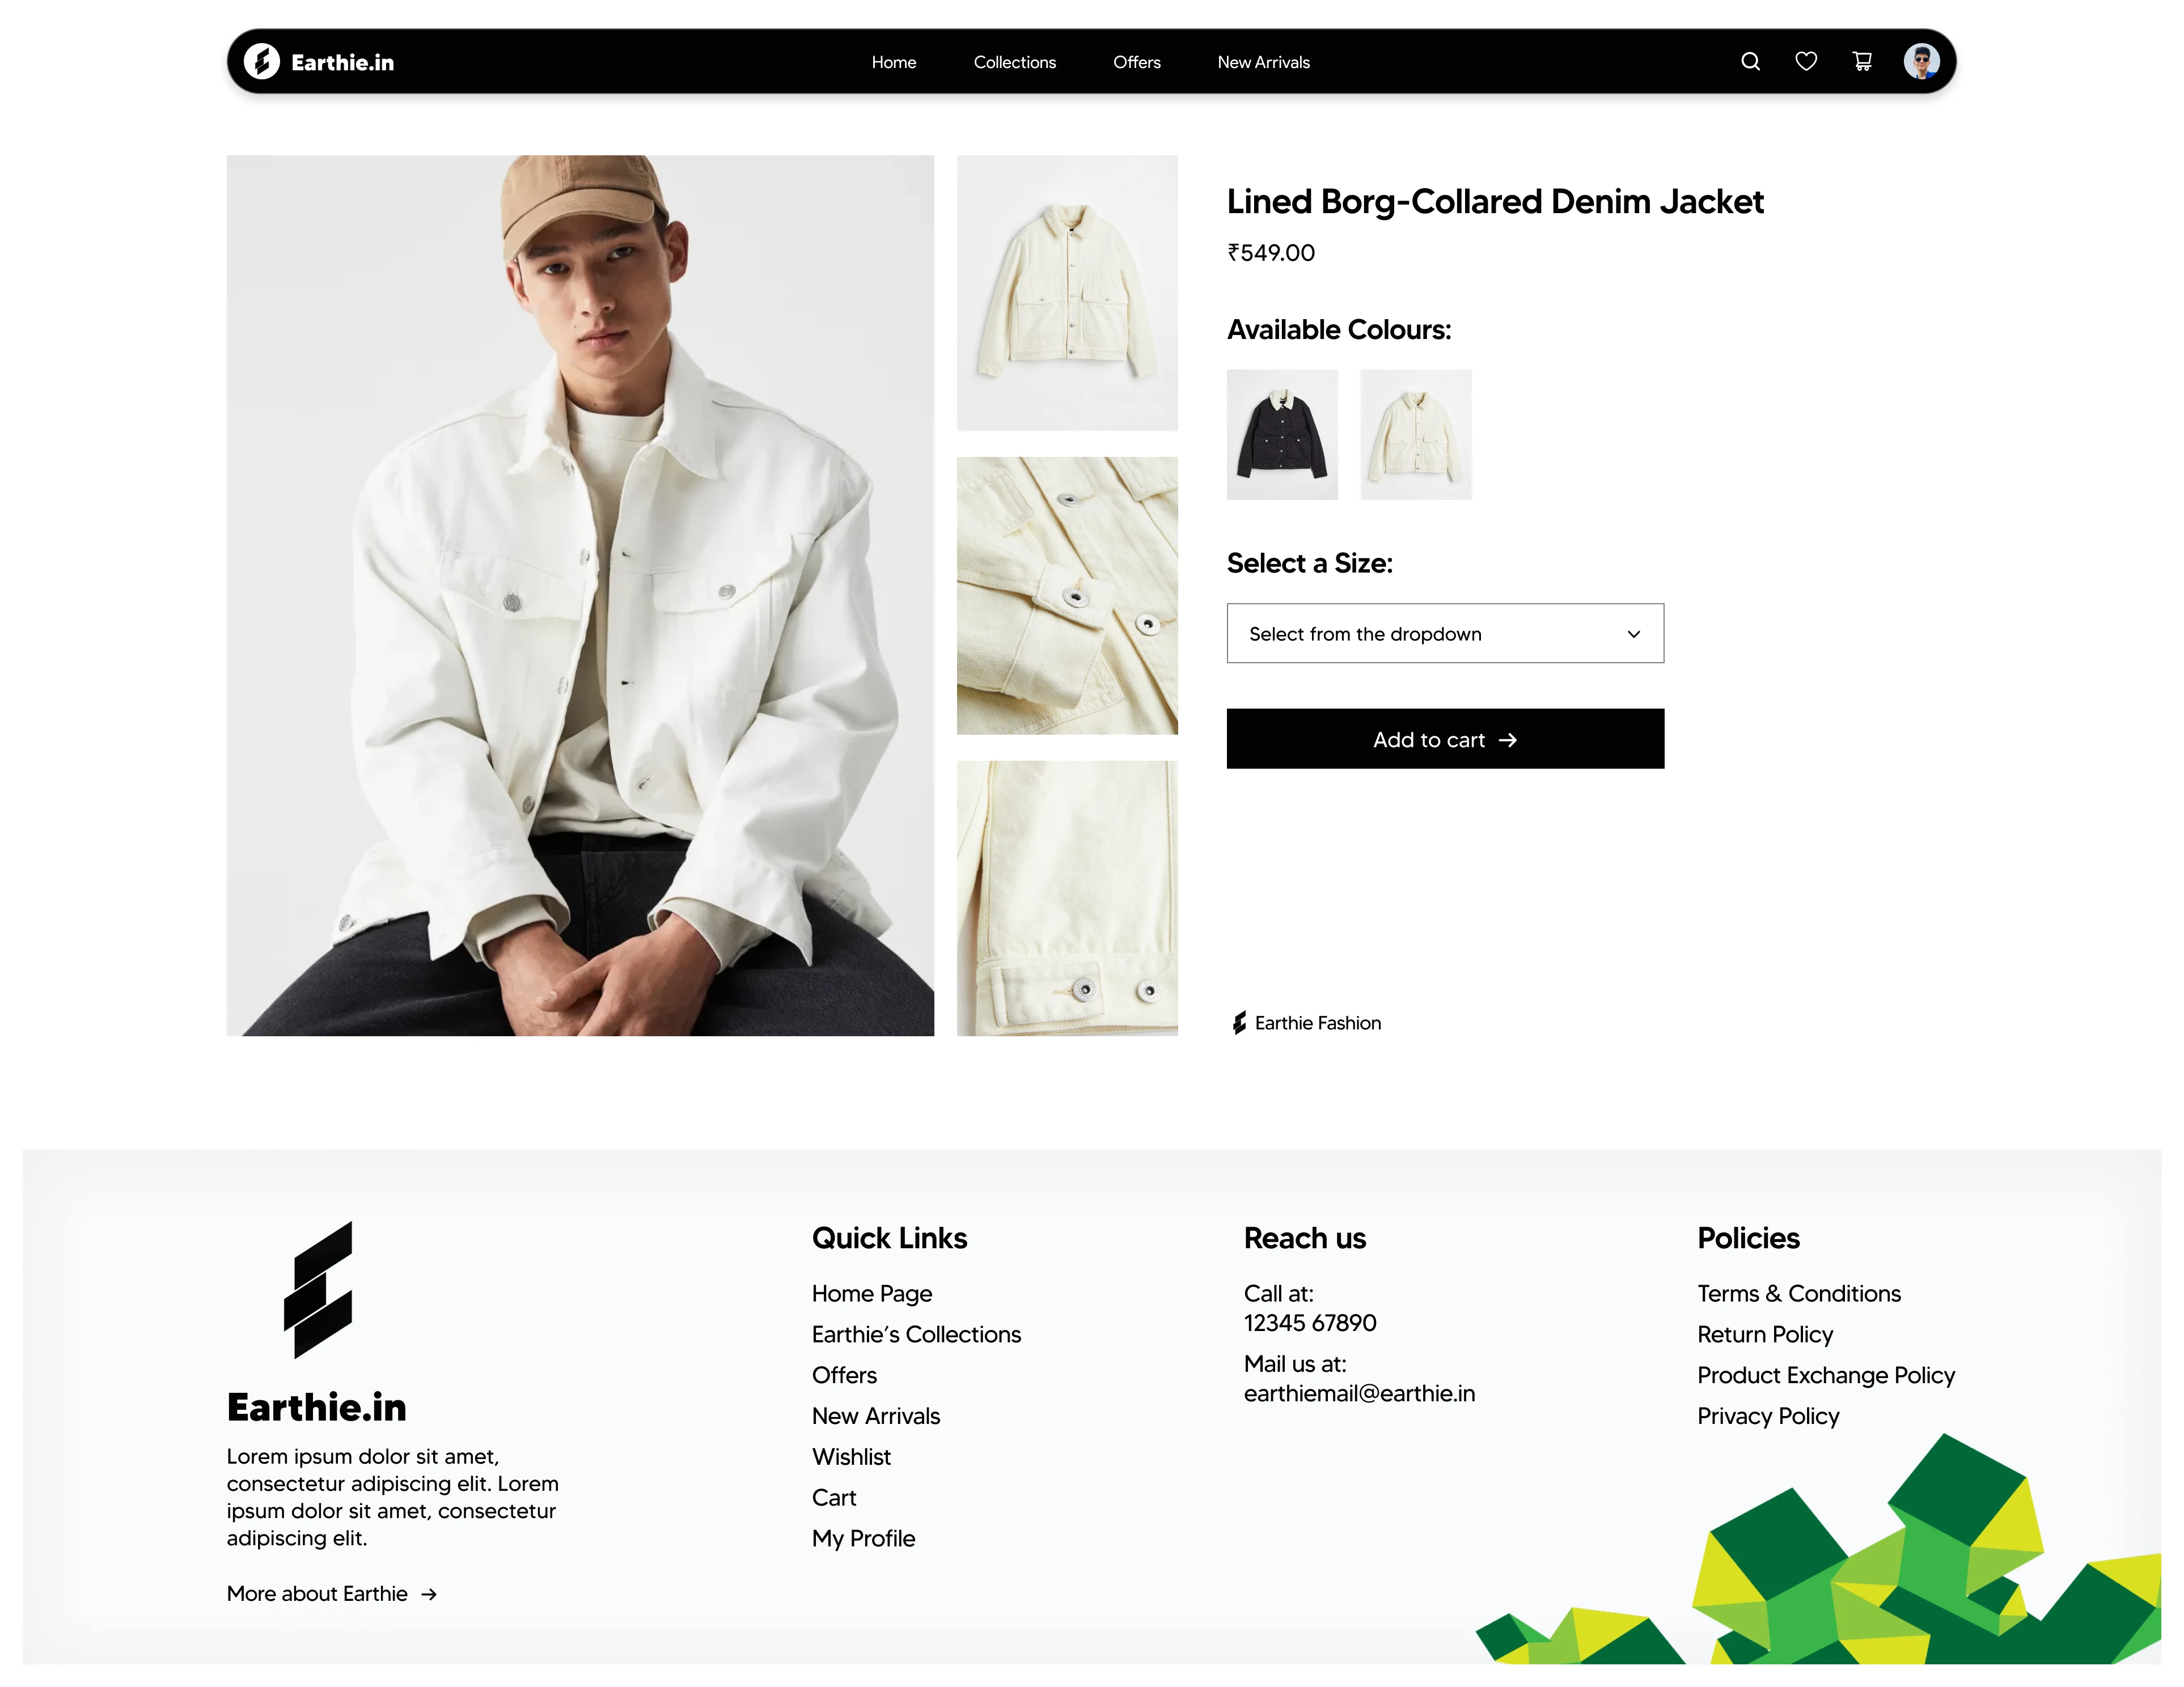Open wishlist via the heart icon
This screenshot has height=1687, width=2184.
(x=1806, y=62)
